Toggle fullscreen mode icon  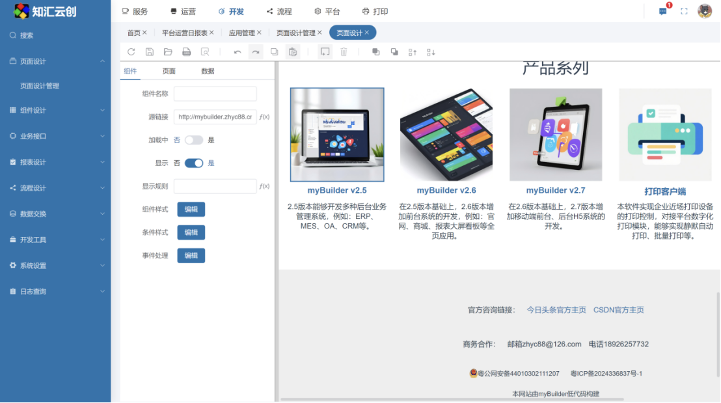[684, 11]
